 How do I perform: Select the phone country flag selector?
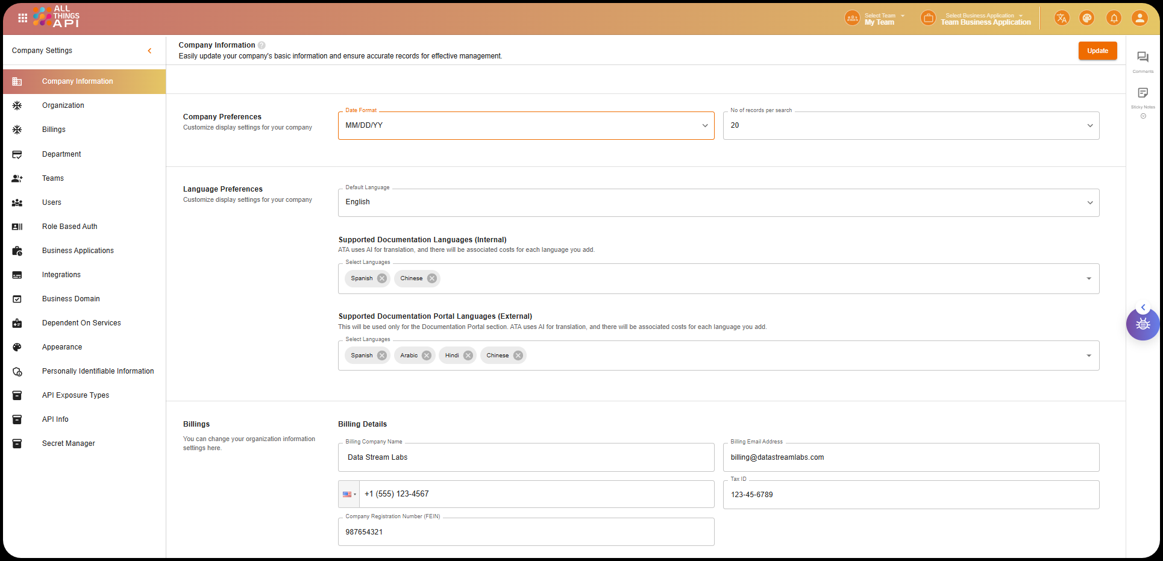tap(349, 494)
